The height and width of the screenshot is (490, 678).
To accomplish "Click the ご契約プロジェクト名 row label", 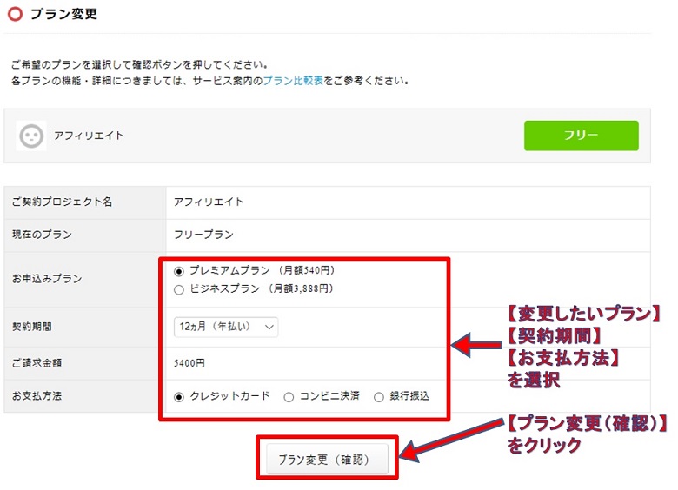I will tap(62, 202).
